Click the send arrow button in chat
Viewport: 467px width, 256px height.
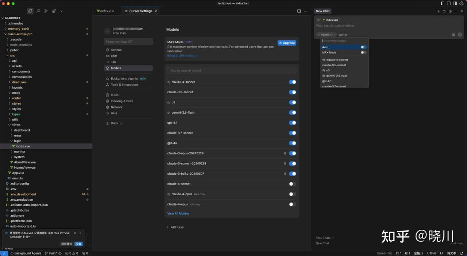coord(460,35)
